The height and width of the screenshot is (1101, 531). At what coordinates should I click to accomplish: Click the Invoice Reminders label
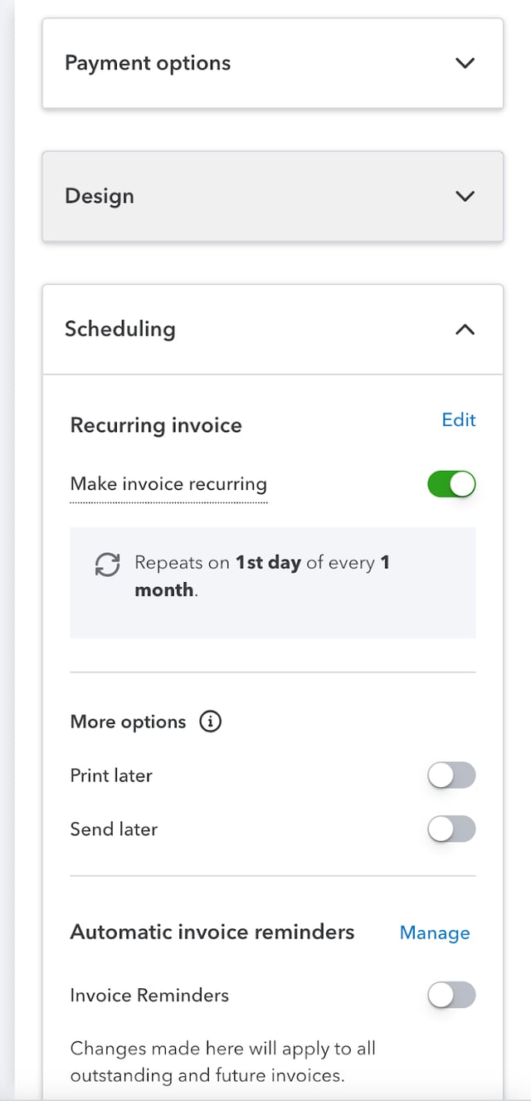(149, 995)
